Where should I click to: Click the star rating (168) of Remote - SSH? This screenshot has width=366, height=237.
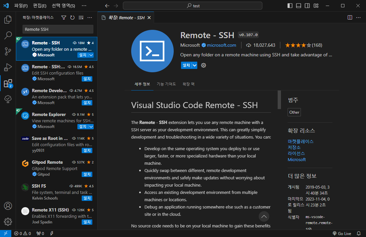pyautogui.click(x=304, y=45)
